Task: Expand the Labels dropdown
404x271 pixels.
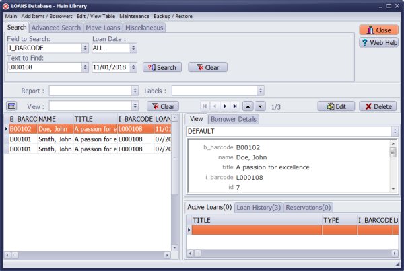Action: 261,91
